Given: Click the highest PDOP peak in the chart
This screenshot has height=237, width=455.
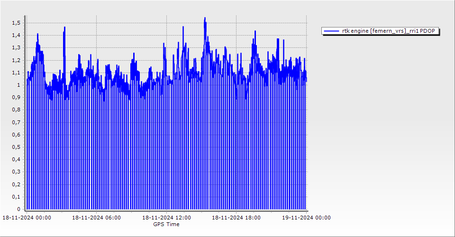Looking at the screenshot, I should click(x=205, y=18).
